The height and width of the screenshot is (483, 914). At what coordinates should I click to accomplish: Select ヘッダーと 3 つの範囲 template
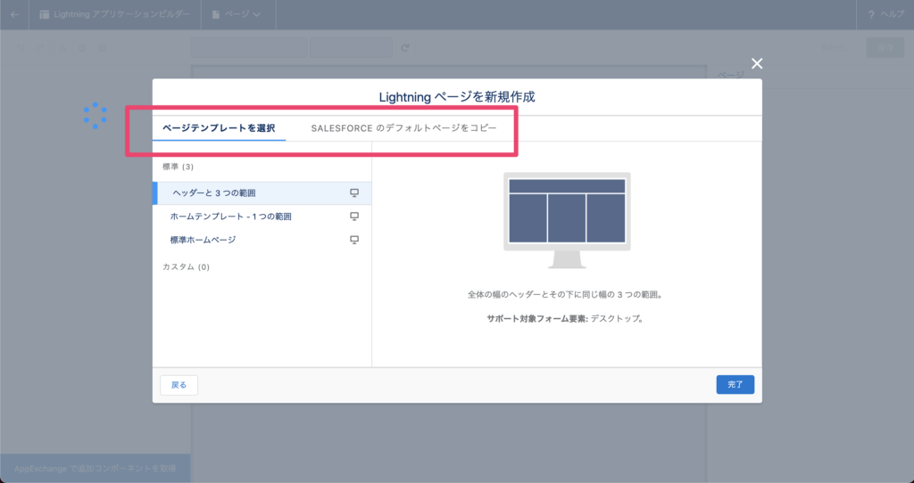(x=220, y=192)
